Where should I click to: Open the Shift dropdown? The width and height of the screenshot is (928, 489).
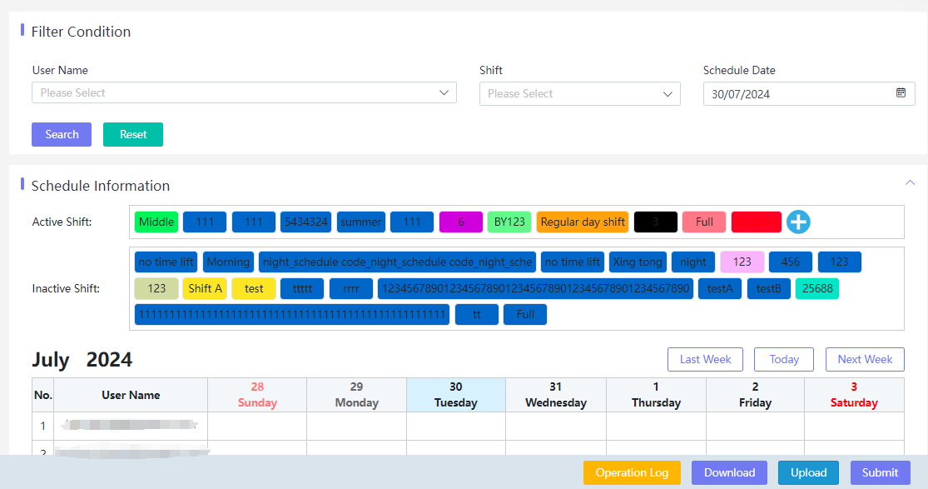[x=579, y=93]
